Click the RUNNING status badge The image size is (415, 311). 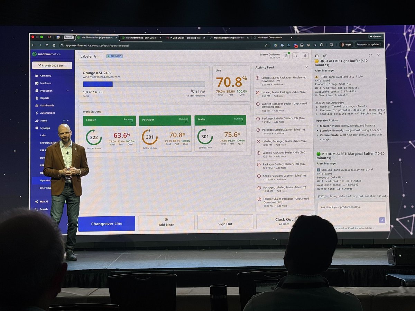pos(114,56)
